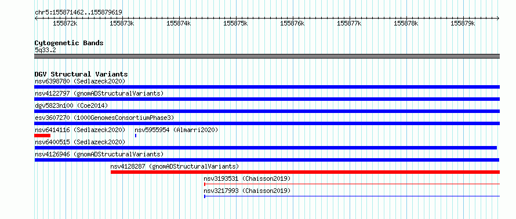Select the 5q33.2 band label
This screenshot has height=219, width=516.
tap(45, 50)
